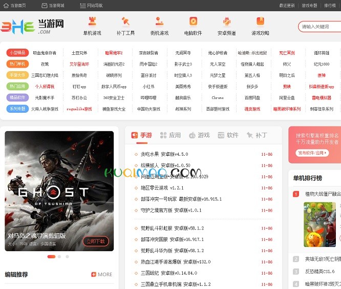Open the 吸血鬼幸存者 link
341x289 pixels.
pos(45,53)
